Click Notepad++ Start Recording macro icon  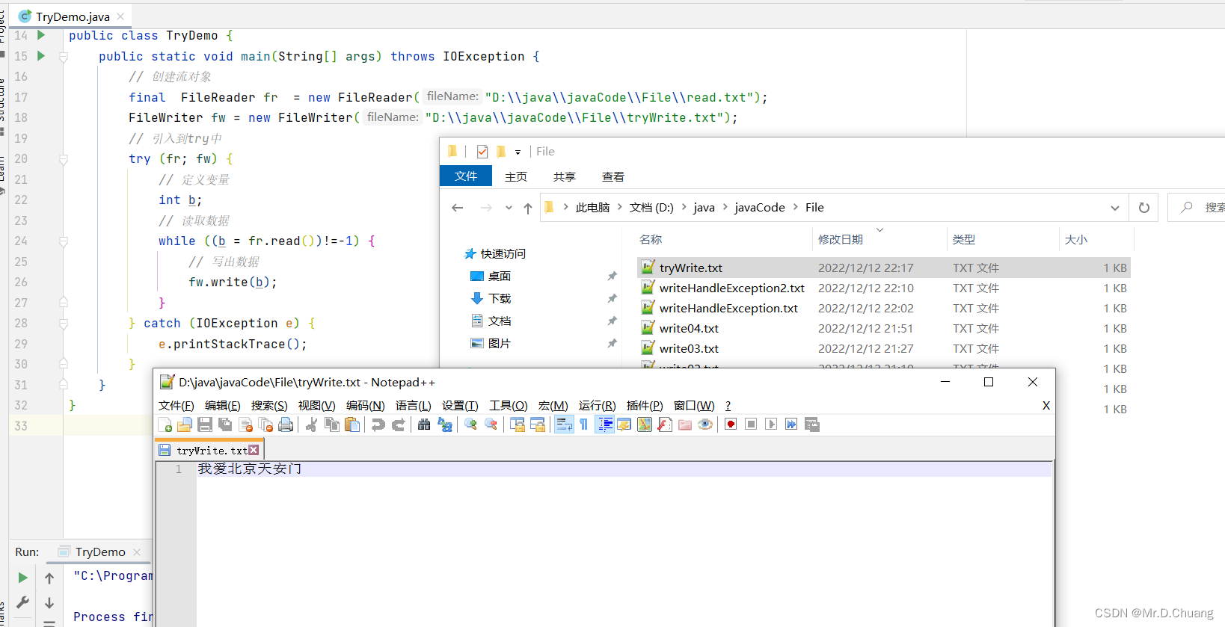tap(731, 424)
